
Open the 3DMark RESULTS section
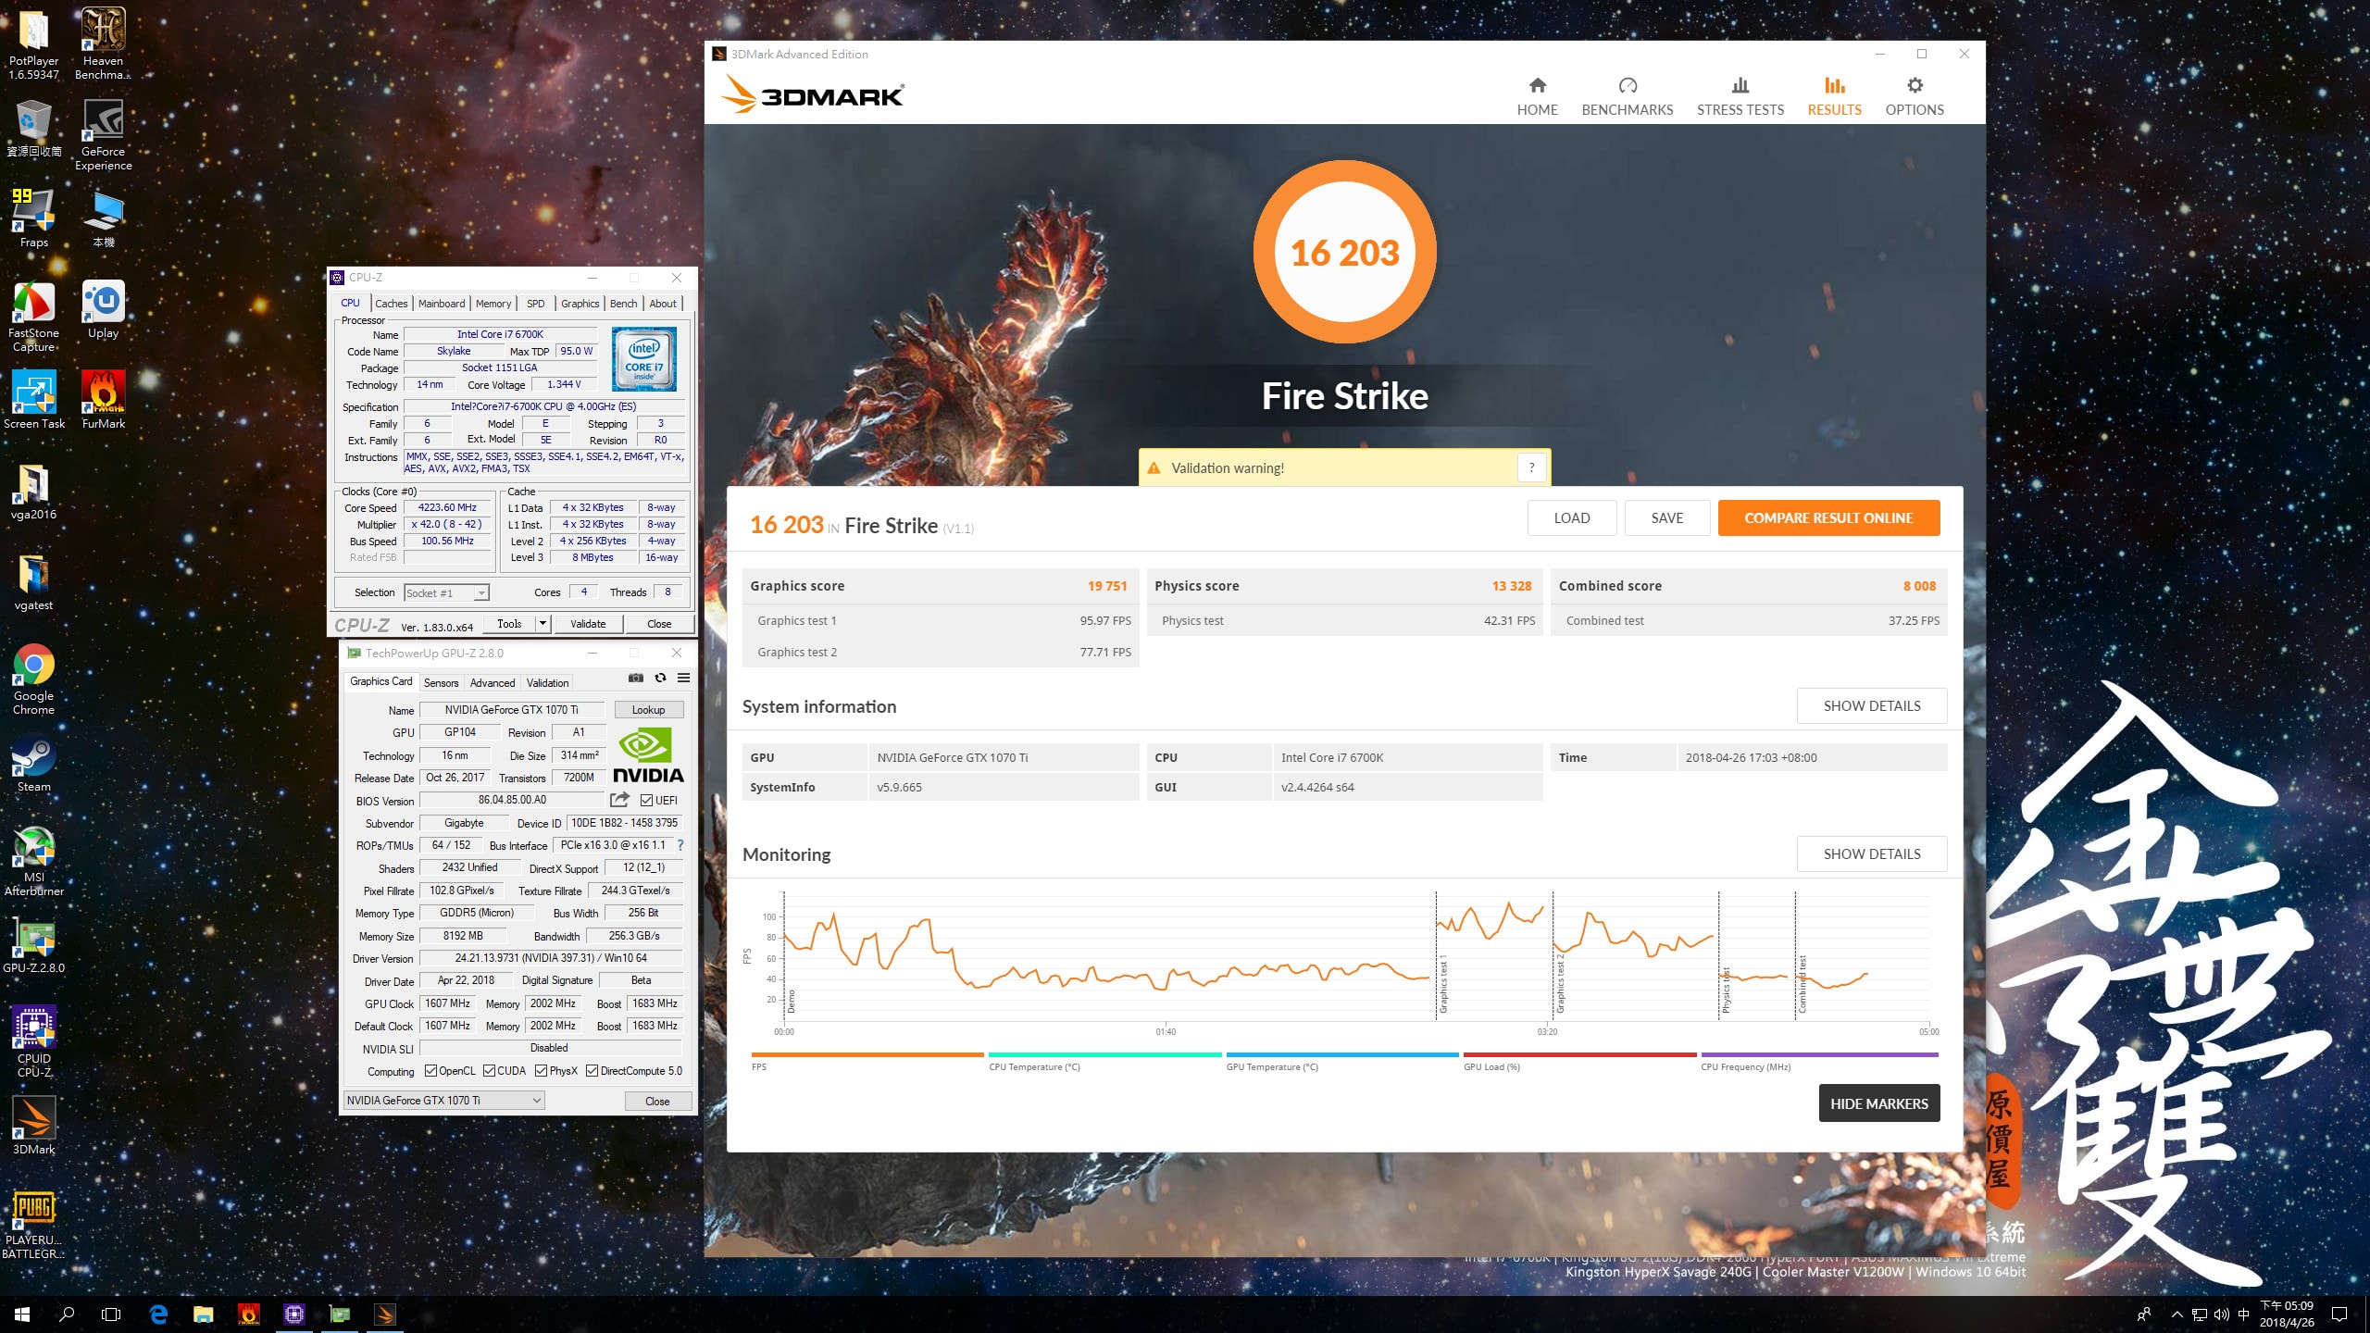click(x=1834, y=96)
